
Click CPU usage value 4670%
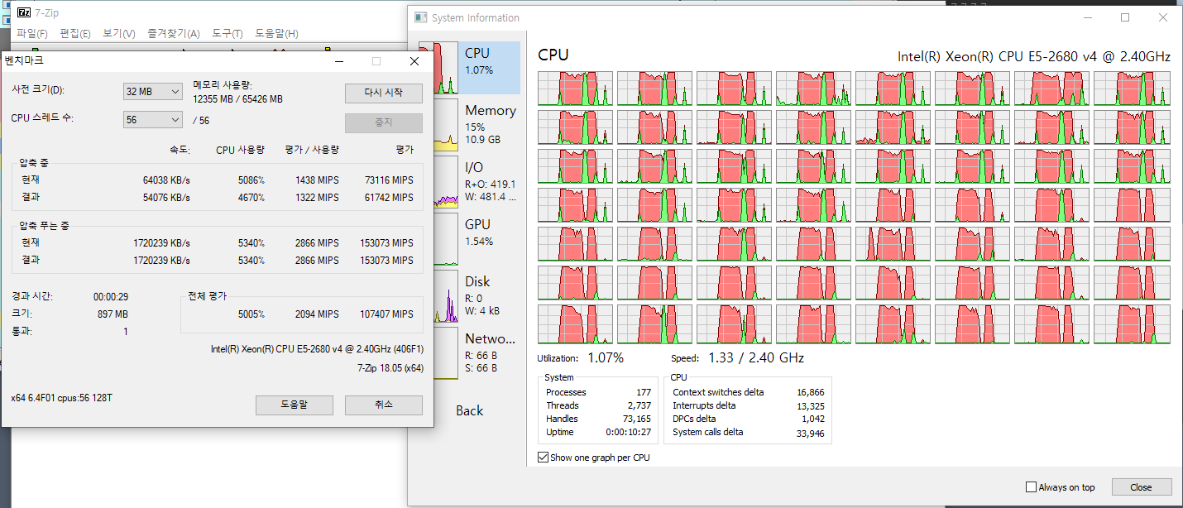(x=251, y=198)
